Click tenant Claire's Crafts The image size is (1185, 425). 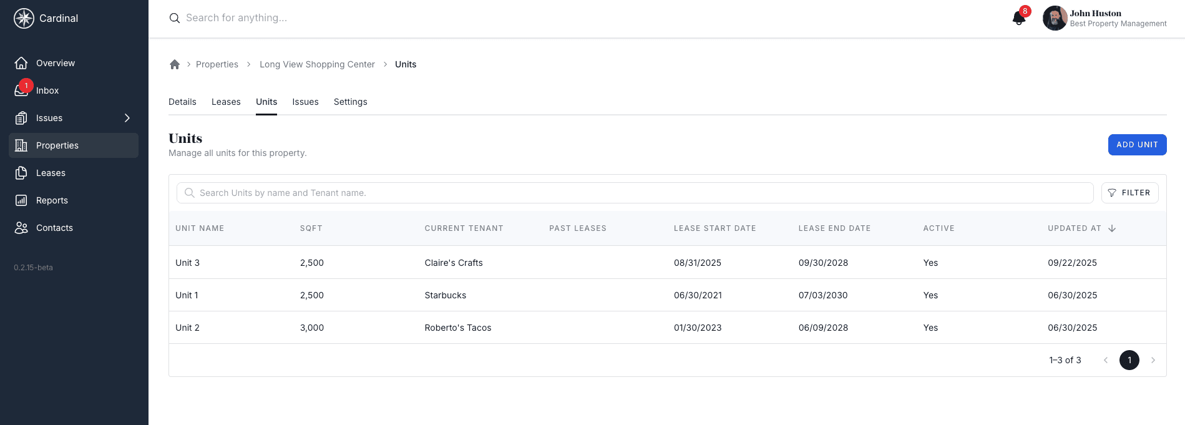[454, 263]
